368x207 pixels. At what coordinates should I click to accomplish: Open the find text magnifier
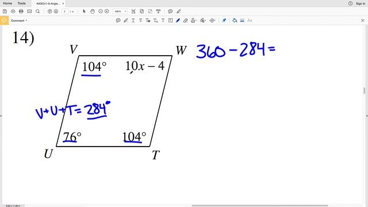37,11
